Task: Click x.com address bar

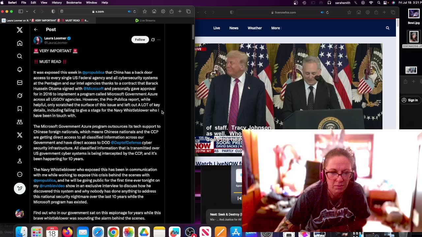Action: coord(98,12)
